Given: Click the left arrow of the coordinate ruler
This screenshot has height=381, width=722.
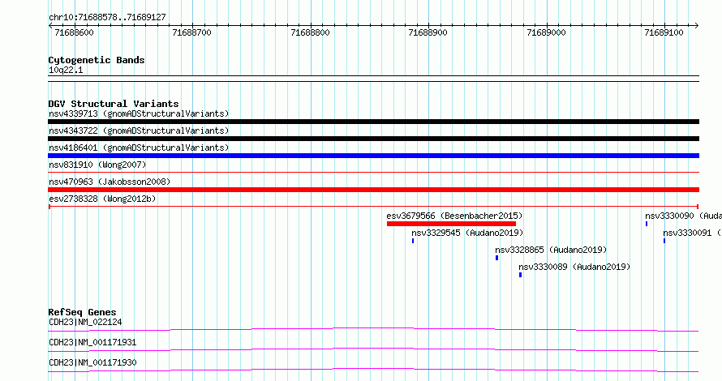Looking at the screenshot, I should tap(50, 26).
